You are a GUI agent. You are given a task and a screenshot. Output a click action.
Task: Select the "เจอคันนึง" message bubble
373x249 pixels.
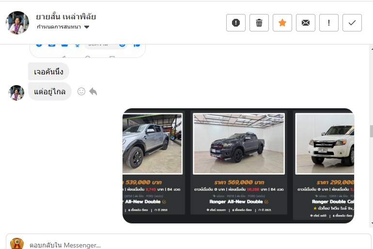(48, 72)
